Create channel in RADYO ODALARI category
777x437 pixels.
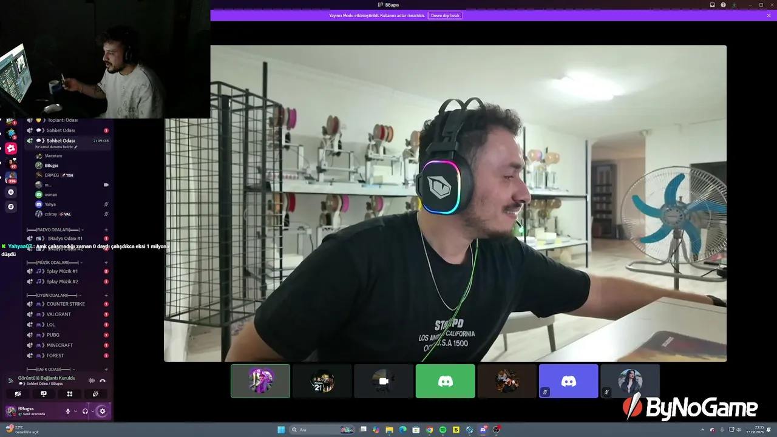106,229
